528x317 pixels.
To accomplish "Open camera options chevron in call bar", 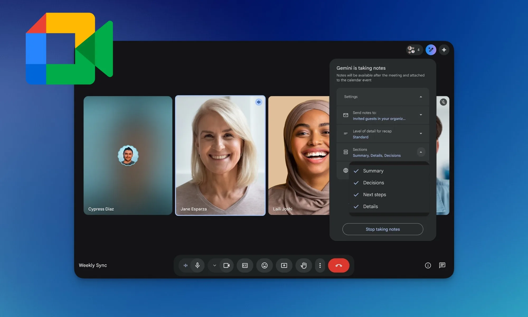I will (215, 265).
